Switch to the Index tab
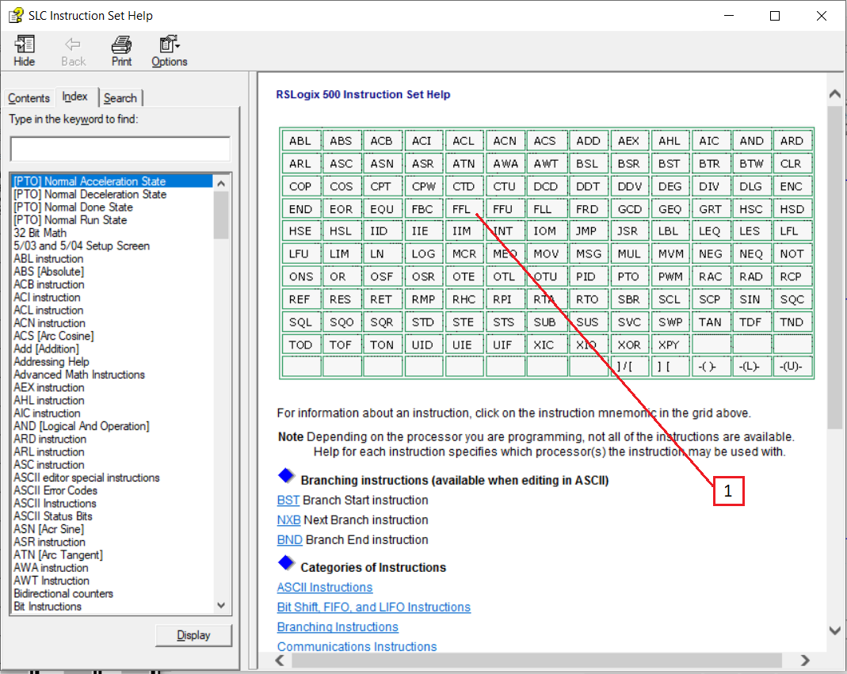Viewport: 847px width, 674px height. click(75, 97)
